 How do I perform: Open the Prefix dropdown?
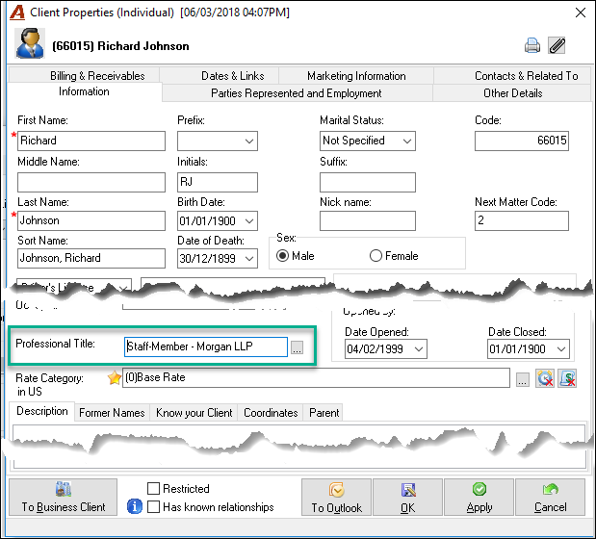249,141
